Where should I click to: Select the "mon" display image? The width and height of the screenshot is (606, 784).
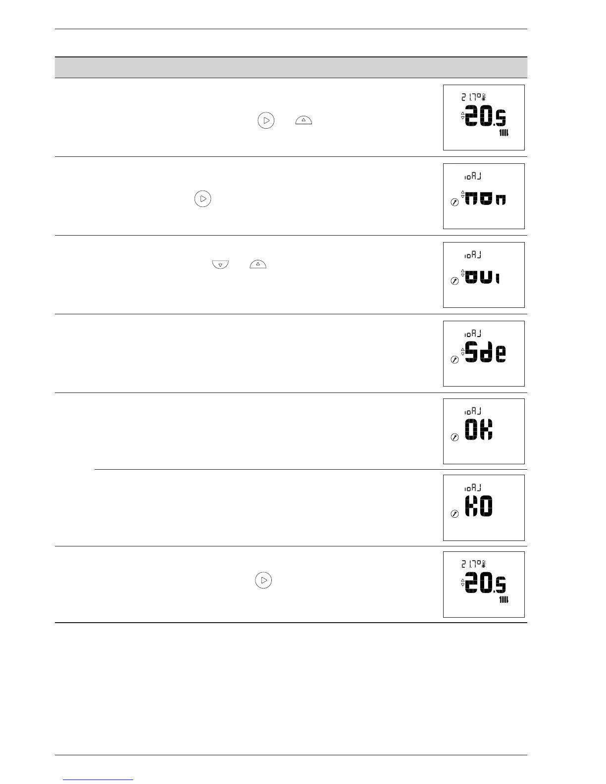coord(484,196)
